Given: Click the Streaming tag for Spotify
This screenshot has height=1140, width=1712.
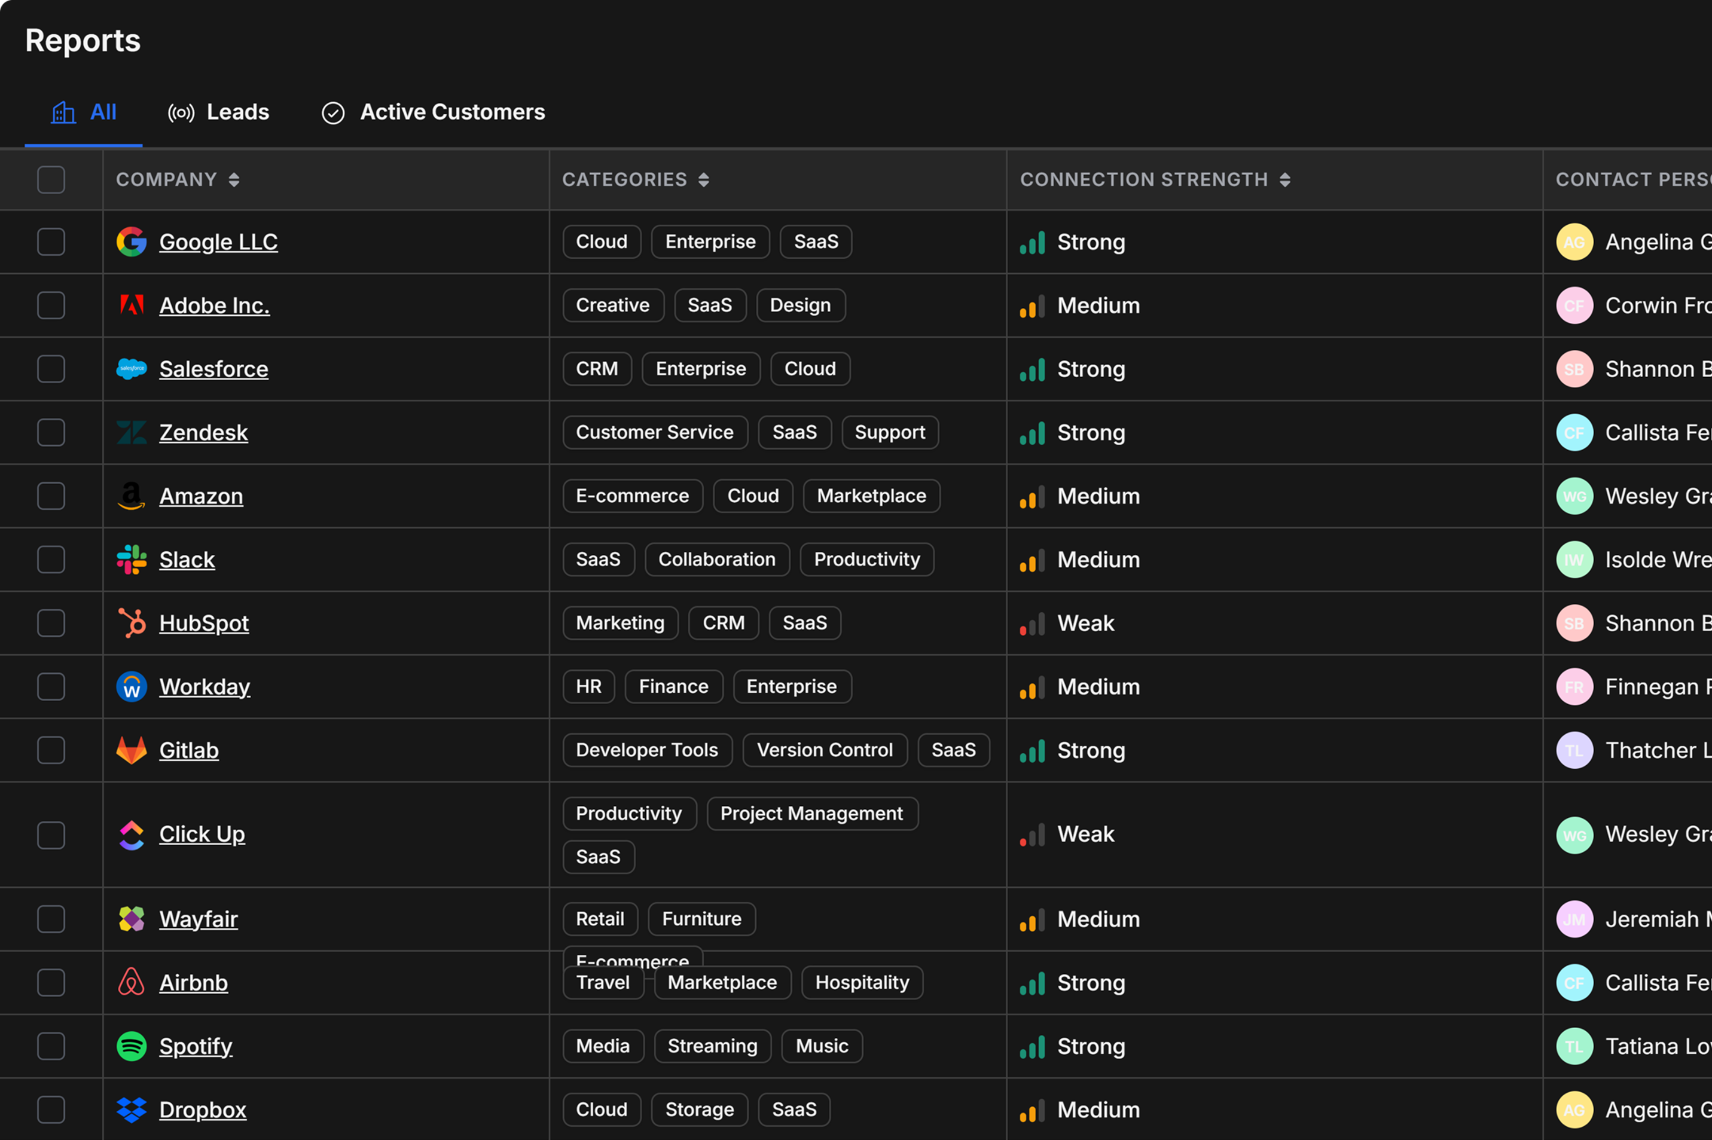Looking at the screenshot, I should tap(713, 1046).
